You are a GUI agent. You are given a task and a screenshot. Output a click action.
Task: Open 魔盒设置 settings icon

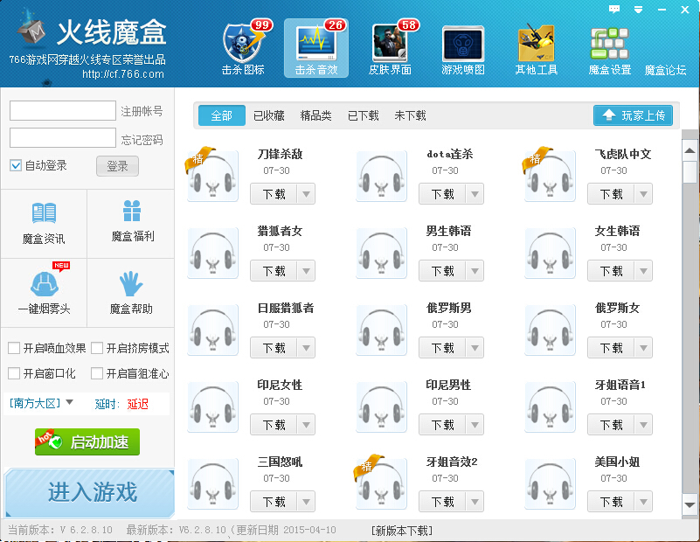point(609,44)
